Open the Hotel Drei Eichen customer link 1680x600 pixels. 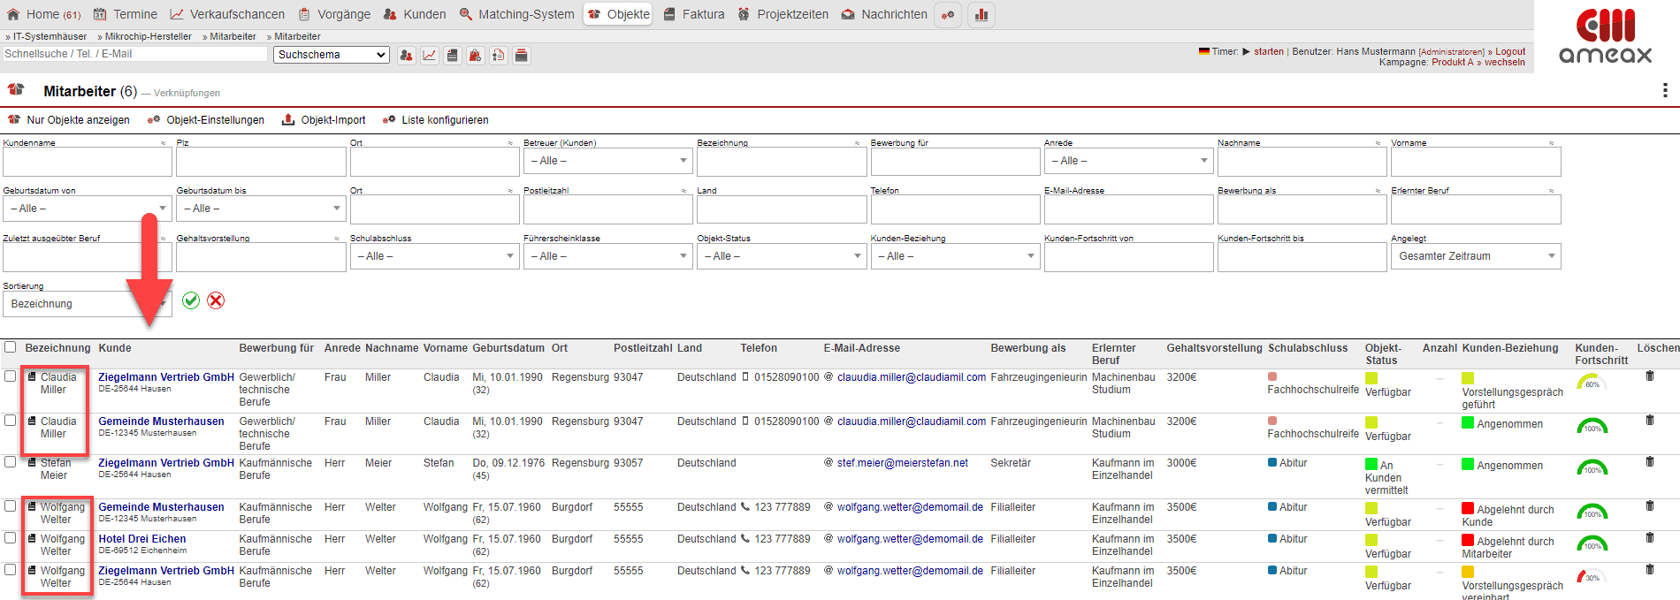(x=142, y=539)
